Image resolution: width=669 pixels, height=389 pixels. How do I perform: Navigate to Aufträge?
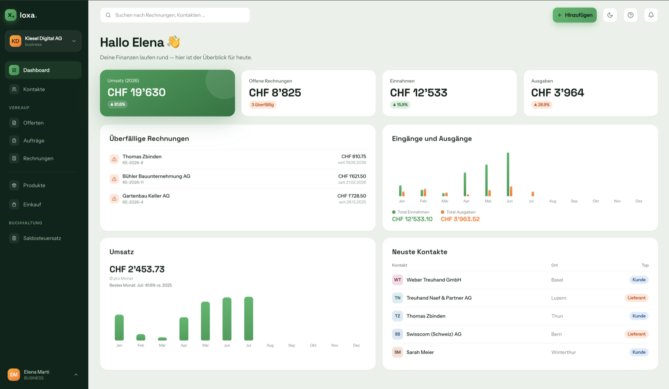coord(43,141)
